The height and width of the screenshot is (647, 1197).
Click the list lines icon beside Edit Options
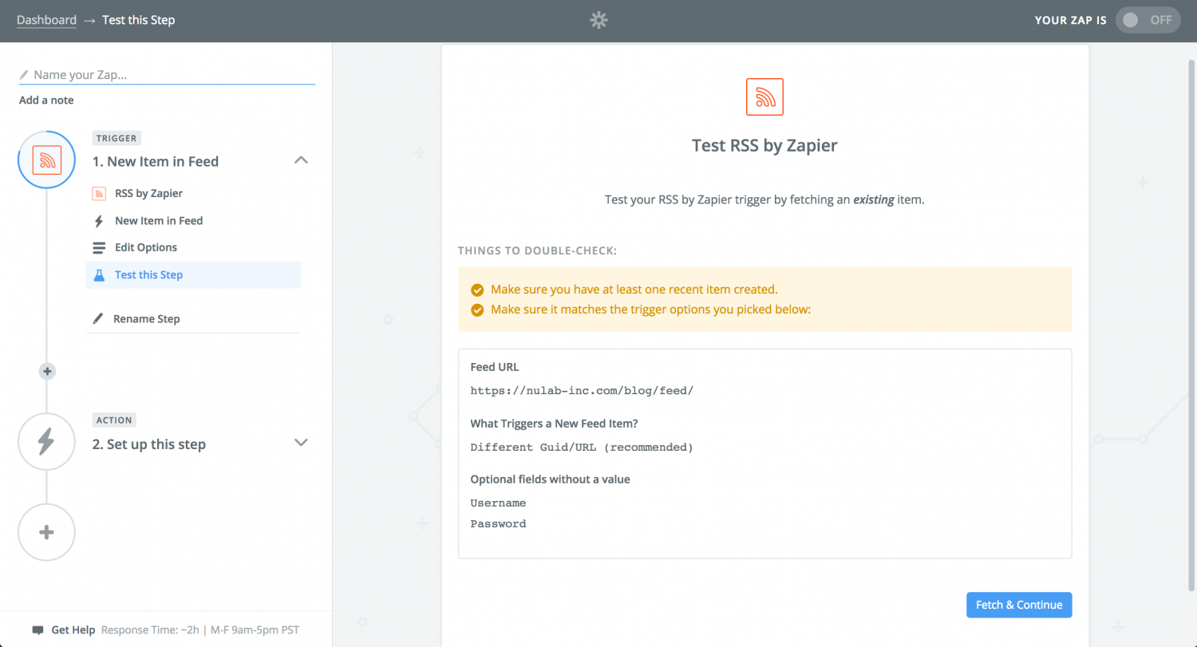coord(99,248)
